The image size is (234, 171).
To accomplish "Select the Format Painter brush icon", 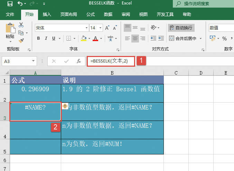I will pos(21,41).
